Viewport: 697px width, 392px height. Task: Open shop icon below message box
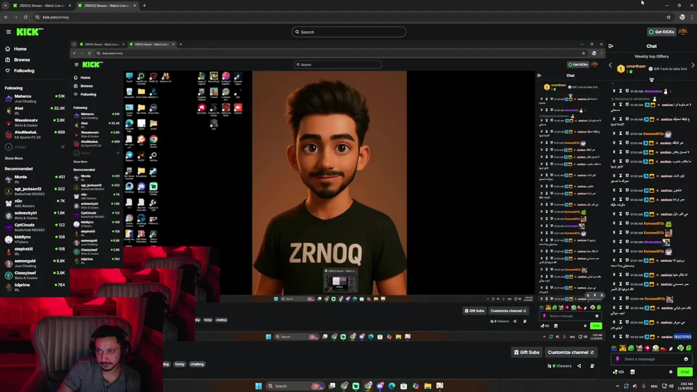[x=632, y=372]
